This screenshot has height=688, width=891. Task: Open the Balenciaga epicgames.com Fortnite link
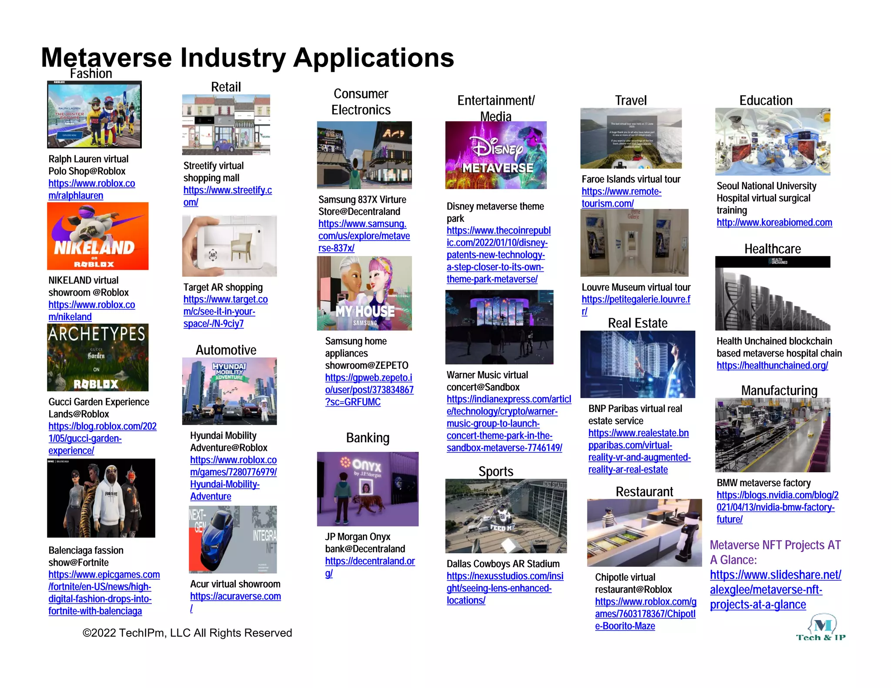[x=104, y=592]
